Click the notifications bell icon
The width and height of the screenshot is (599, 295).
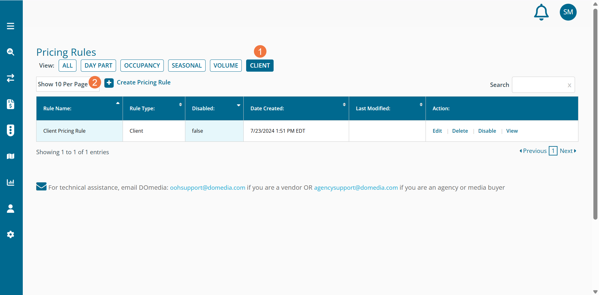(541, 12)
